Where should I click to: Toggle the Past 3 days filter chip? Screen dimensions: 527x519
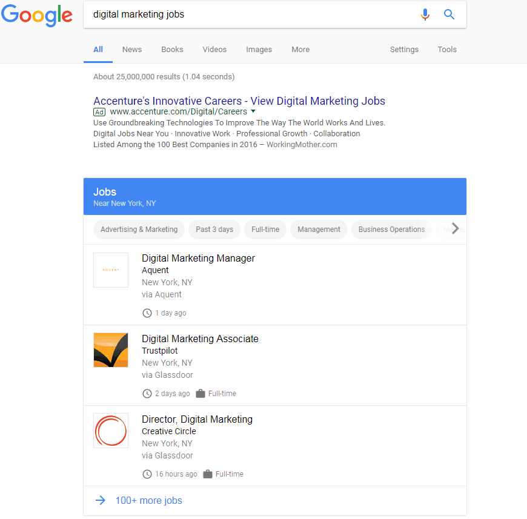(214, 230)
